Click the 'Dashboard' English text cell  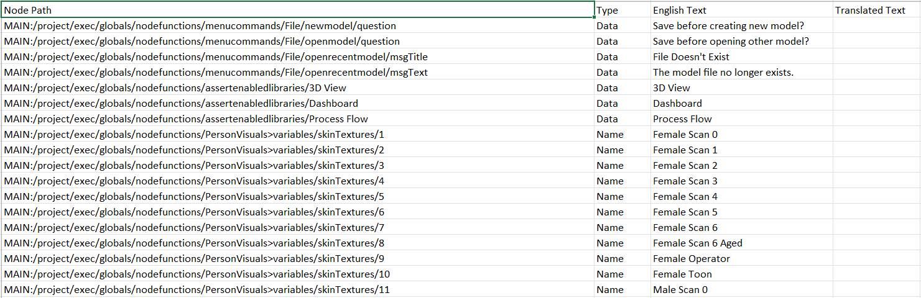point(742,103)
